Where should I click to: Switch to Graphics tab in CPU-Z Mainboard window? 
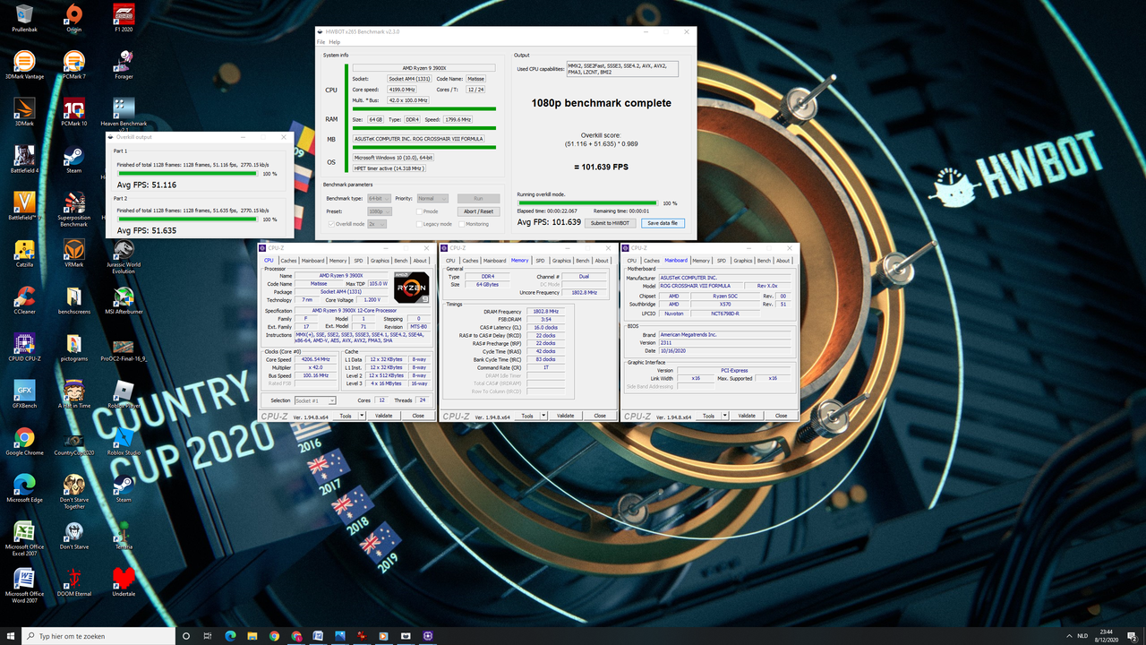click(743, 261)
